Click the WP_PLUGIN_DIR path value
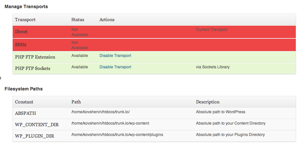 click(117, 135)
